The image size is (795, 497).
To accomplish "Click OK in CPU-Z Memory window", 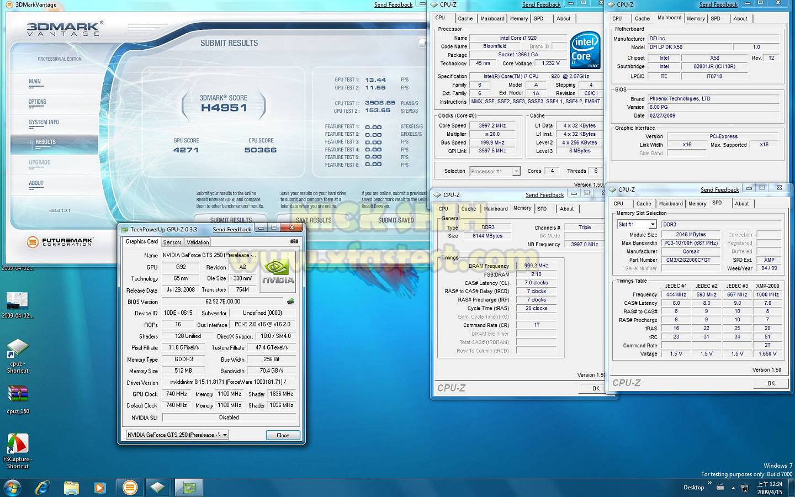I will click(596, 388).
